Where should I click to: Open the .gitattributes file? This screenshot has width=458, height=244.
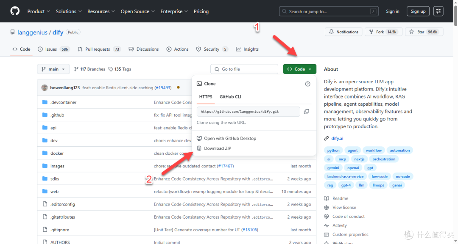(x=63, y=217)
